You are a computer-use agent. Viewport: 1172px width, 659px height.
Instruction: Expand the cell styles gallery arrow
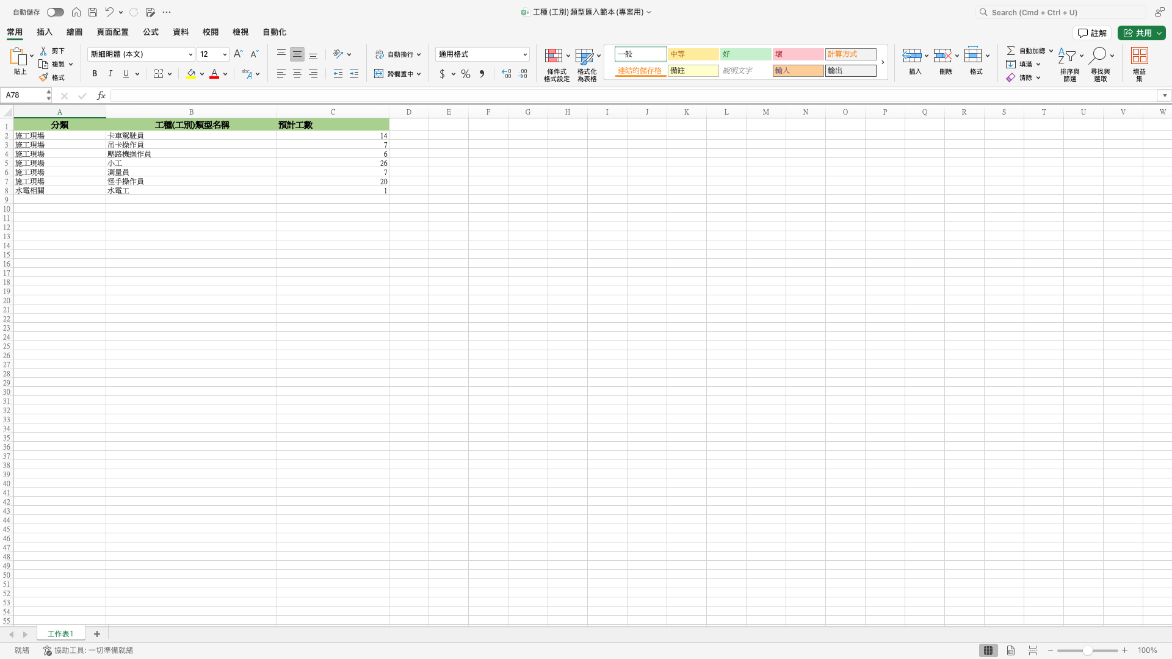pos(883,62)
